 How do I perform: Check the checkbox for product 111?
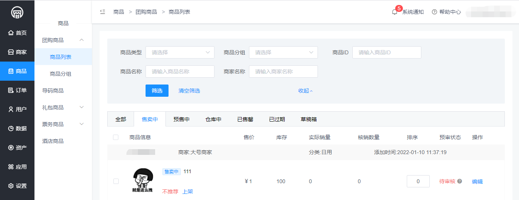(x=116, y=181)
